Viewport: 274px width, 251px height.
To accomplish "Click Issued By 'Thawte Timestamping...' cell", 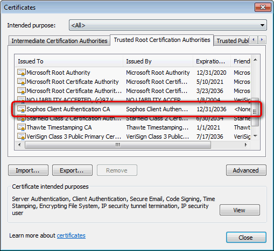I will [x=157, y=127].
